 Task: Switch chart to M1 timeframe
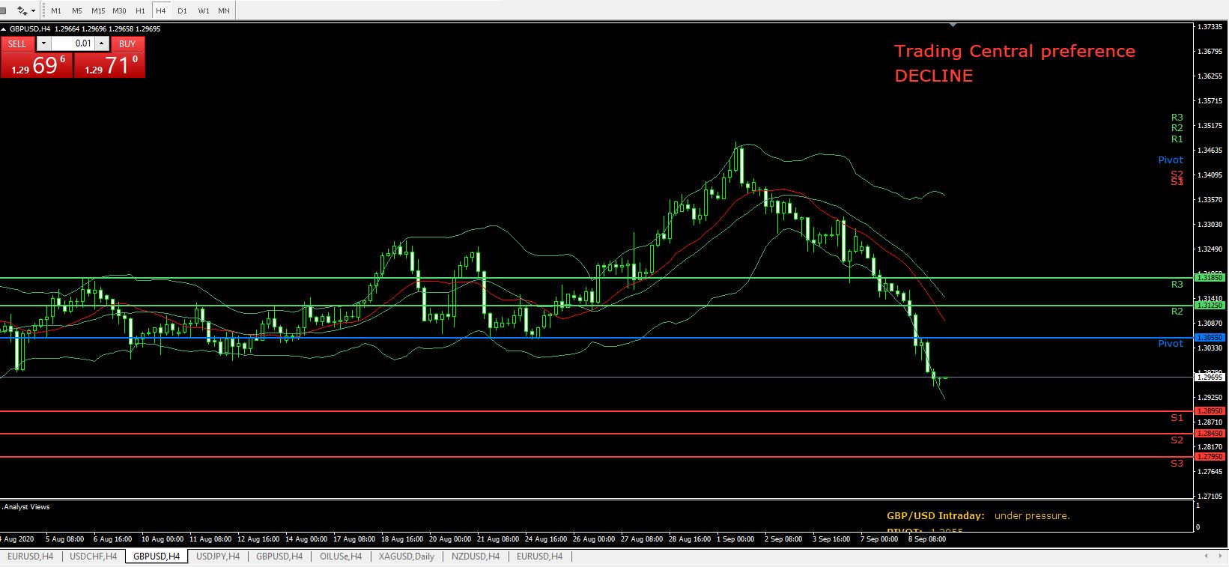pos(56,11)
